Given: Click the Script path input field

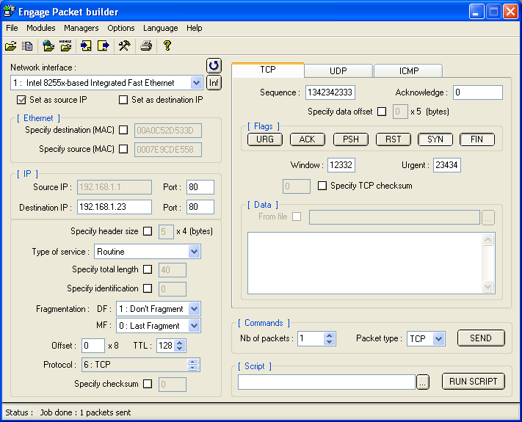Looking at the screenshot, I should point(327,382).
